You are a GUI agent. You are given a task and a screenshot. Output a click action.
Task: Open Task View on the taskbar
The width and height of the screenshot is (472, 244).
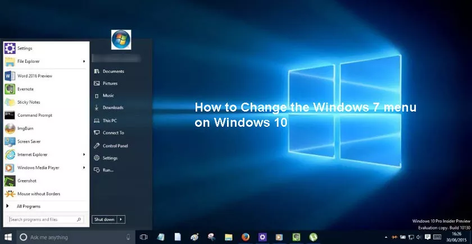[144, 237]
